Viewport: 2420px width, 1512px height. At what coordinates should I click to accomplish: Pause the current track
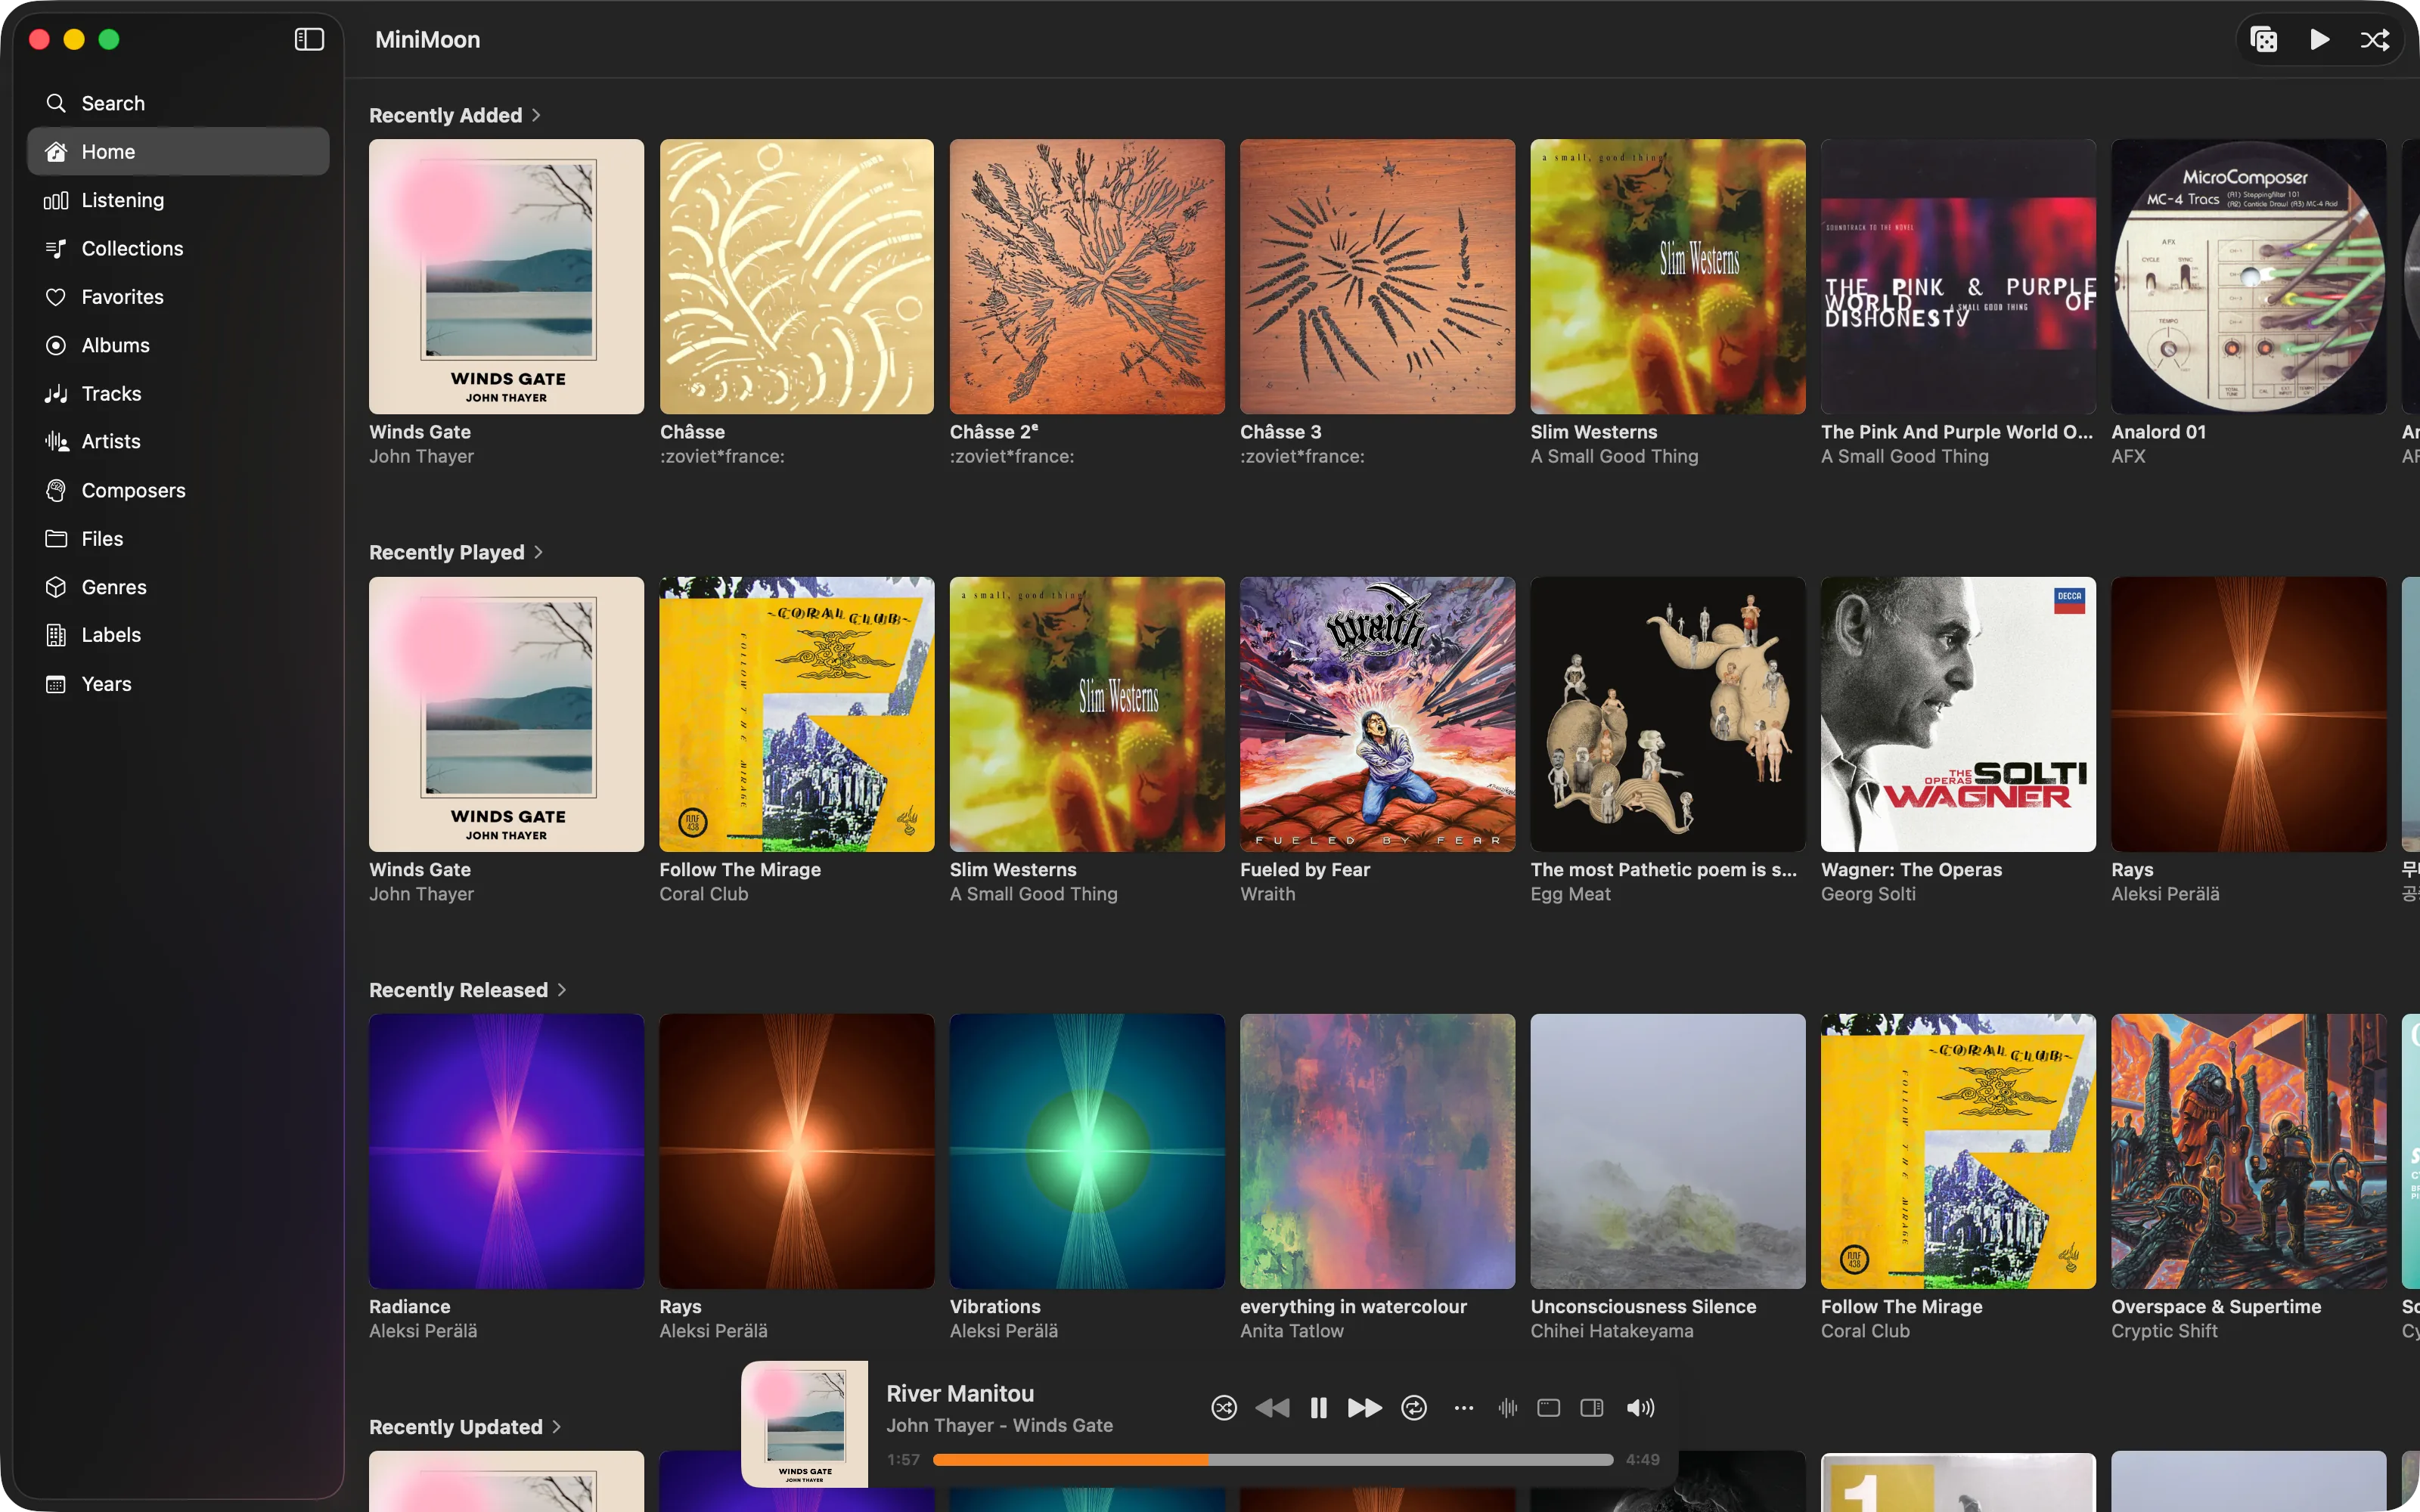point(1319,1408)
